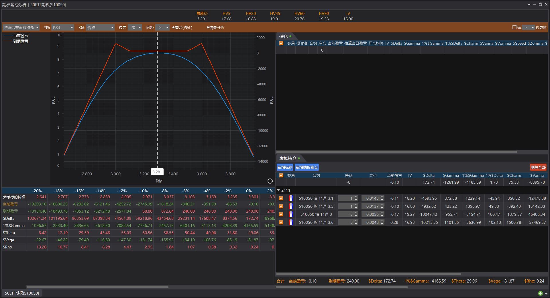
Task: Click the chart refresh icon below the graph
Action: (270, 181)
